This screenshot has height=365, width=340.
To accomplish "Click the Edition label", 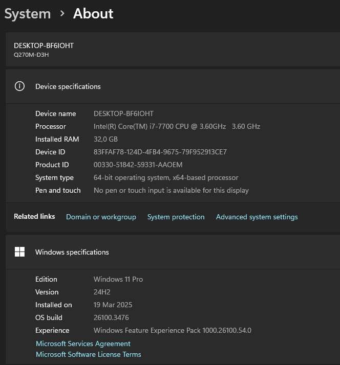I will (46, 279).
